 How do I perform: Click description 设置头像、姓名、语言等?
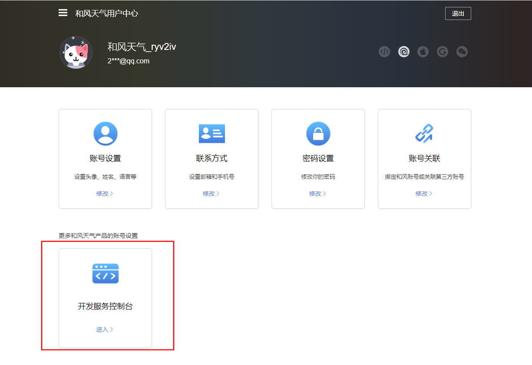tap(106, 177)
